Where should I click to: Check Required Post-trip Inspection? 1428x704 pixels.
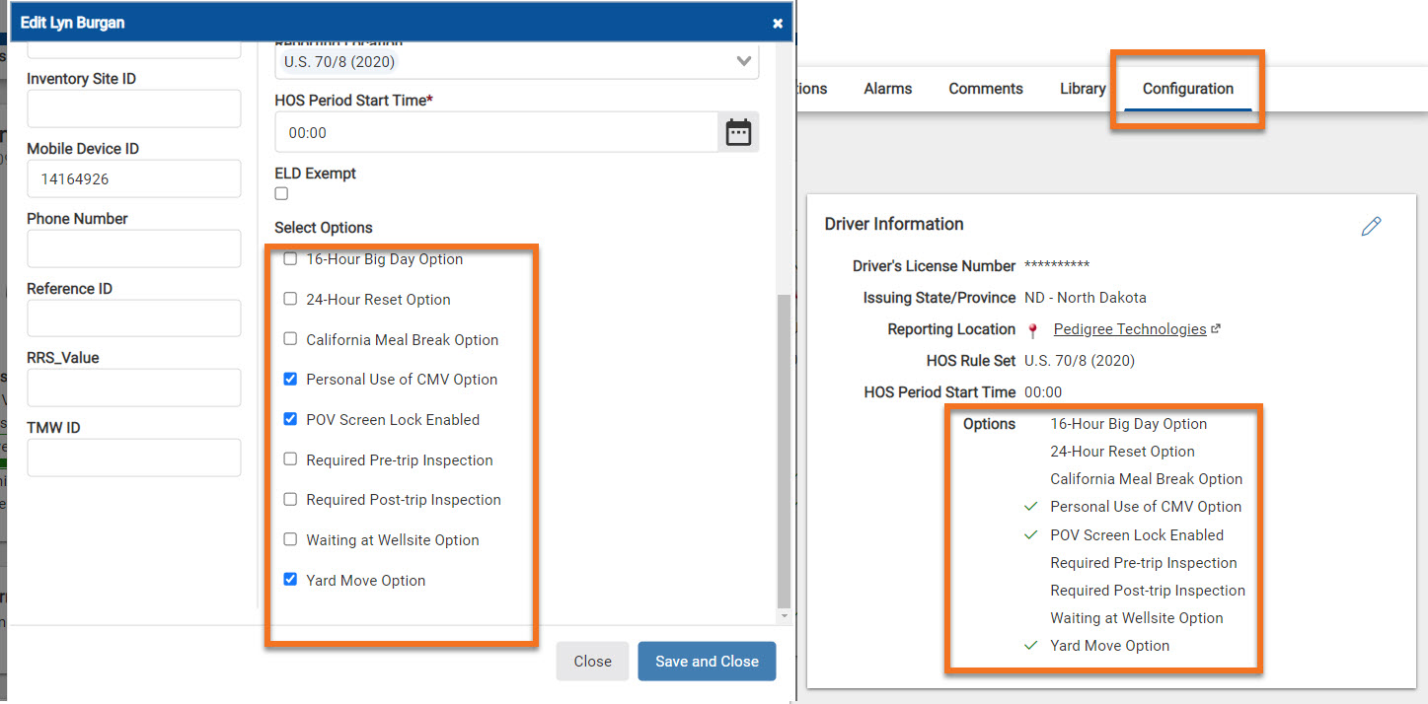coord(290,499)
